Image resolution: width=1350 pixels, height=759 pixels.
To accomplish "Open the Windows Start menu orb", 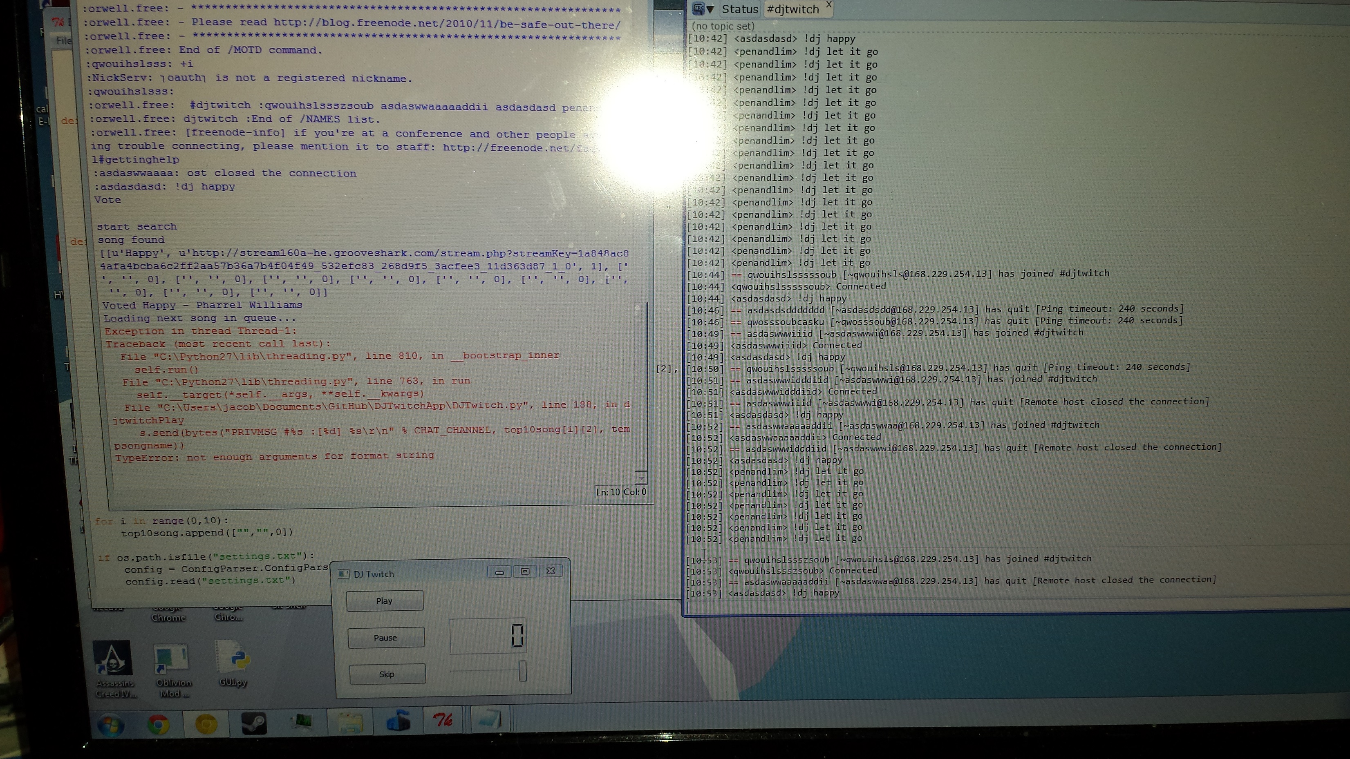I will point(111,725).
